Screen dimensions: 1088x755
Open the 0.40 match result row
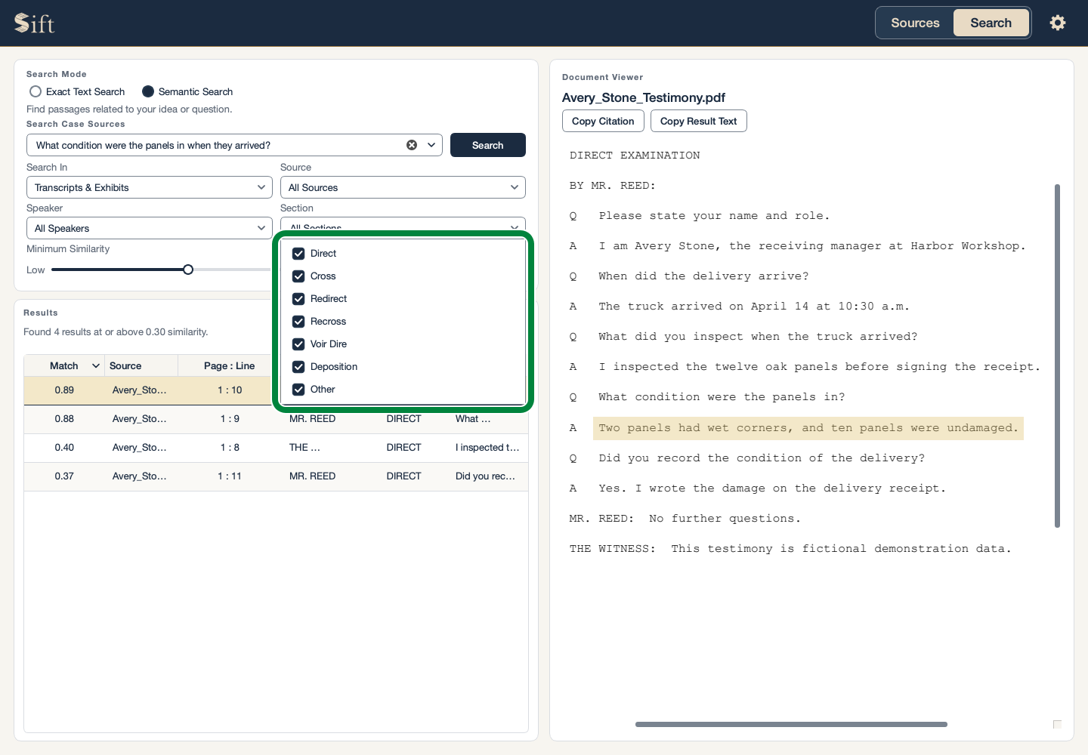(x=276, y=448)
